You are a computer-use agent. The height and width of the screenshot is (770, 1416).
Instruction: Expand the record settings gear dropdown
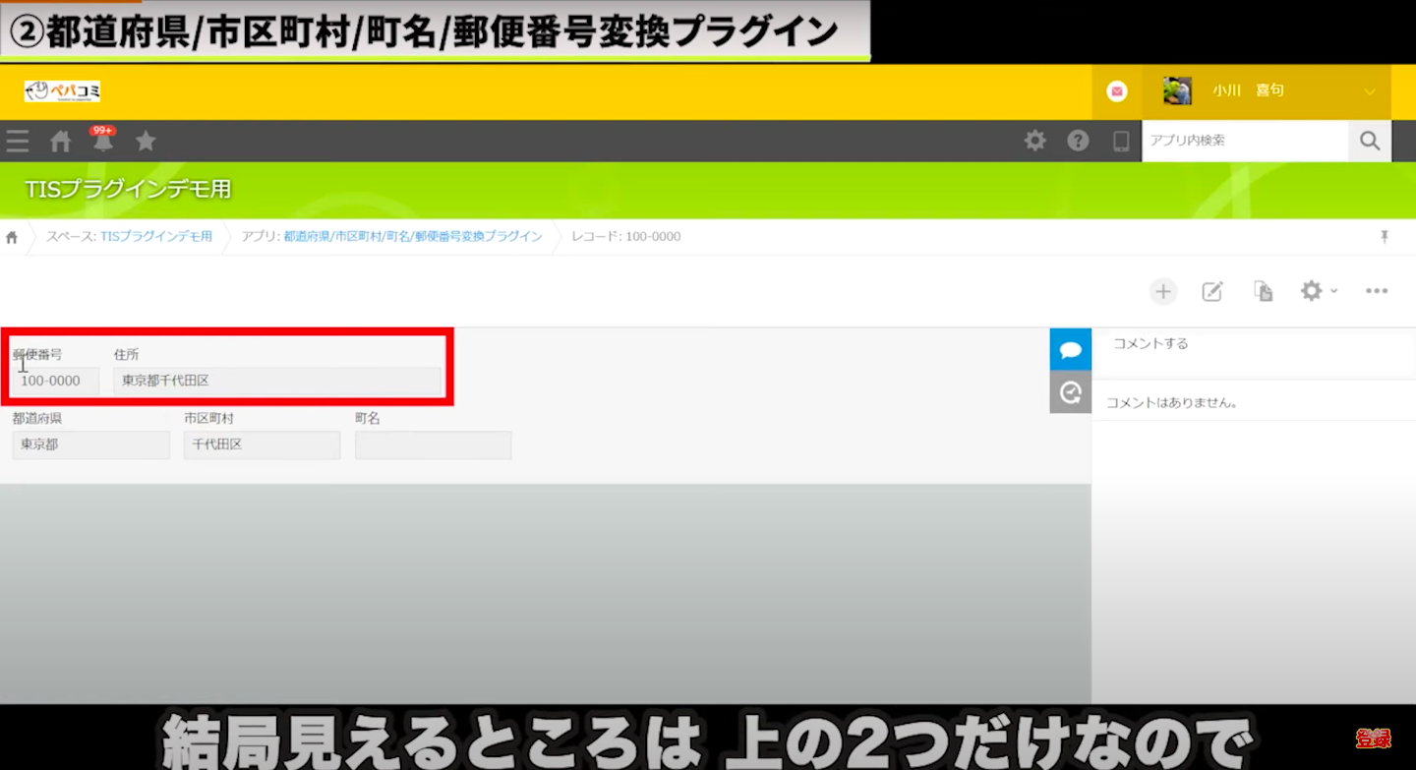click(x=1318, y=291)
